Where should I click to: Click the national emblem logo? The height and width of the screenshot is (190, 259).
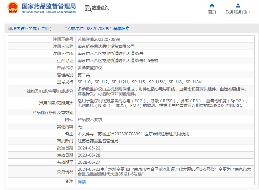pyautogui.click(x=13, y=8)
